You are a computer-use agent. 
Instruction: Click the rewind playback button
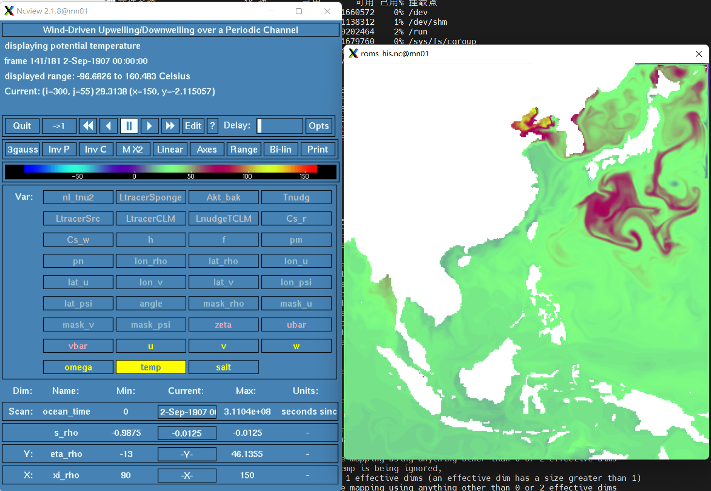pos(88,126)
